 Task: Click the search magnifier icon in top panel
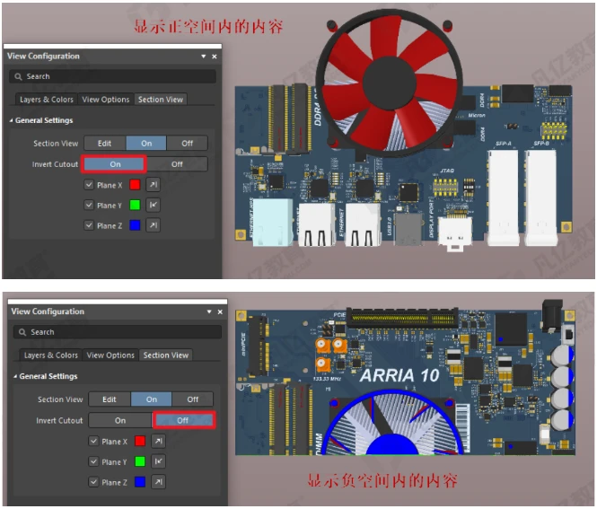(18, 76)
